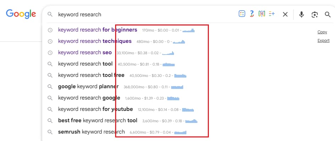The width and height of the screenshot is (335, 141).
Task: Click the multicolor columns extension icon
Action: [x=262, y=14]
